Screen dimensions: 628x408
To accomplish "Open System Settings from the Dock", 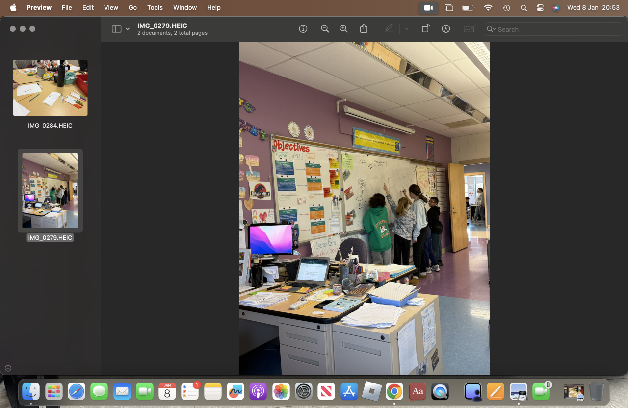I will [304, 391].
